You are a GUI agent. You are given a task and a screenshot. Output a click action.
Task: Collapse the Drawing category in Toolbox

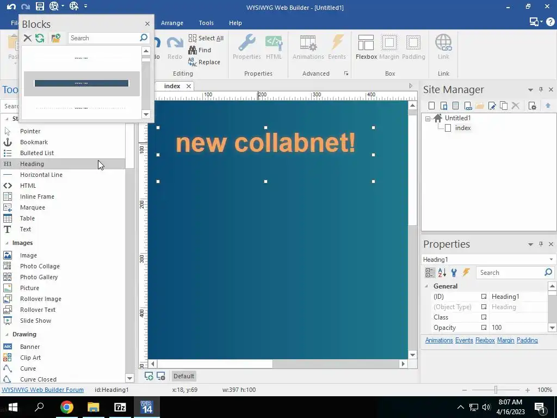pyautogui.click(x=7, y=335)
